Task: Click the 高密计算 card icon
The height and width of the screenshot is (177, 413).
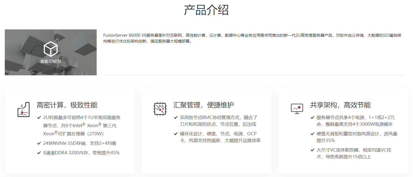Action: (x=23, y=109)
